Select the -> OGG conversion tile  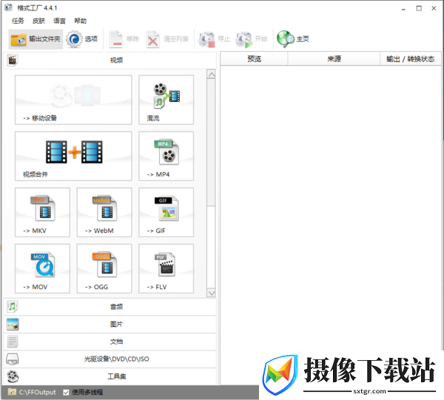104,268
